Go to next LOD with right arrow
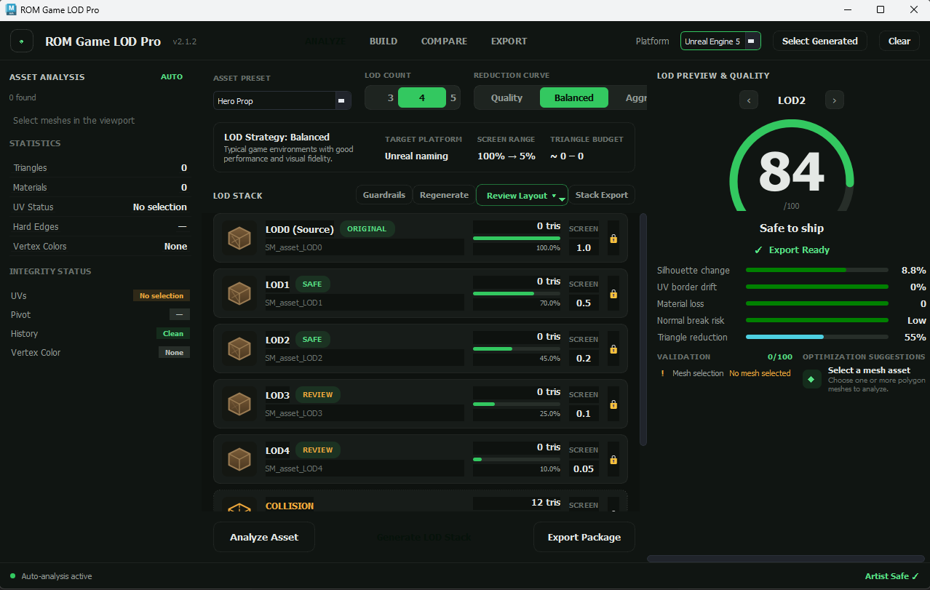 [x=835, y=100]
